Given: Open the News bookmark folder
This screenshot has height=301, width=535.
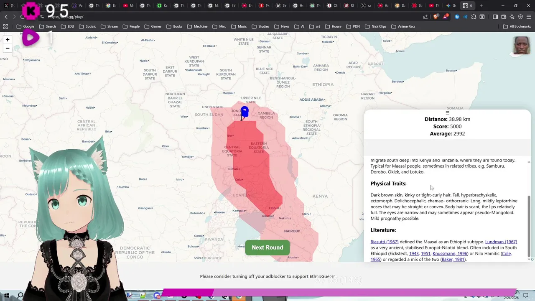Looking at the screenshot, I should [282, 26].
